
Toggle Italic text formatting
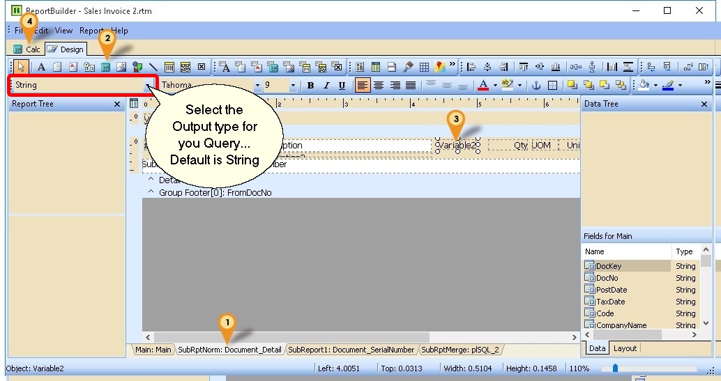(326, 86)
